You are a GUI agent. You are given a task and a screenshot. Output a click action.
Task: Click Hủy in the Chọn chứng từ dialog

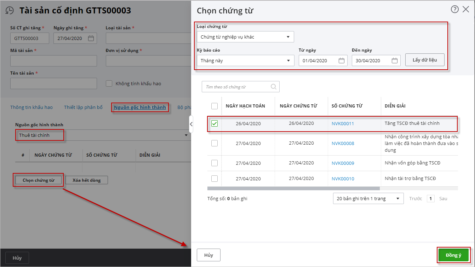208,255
